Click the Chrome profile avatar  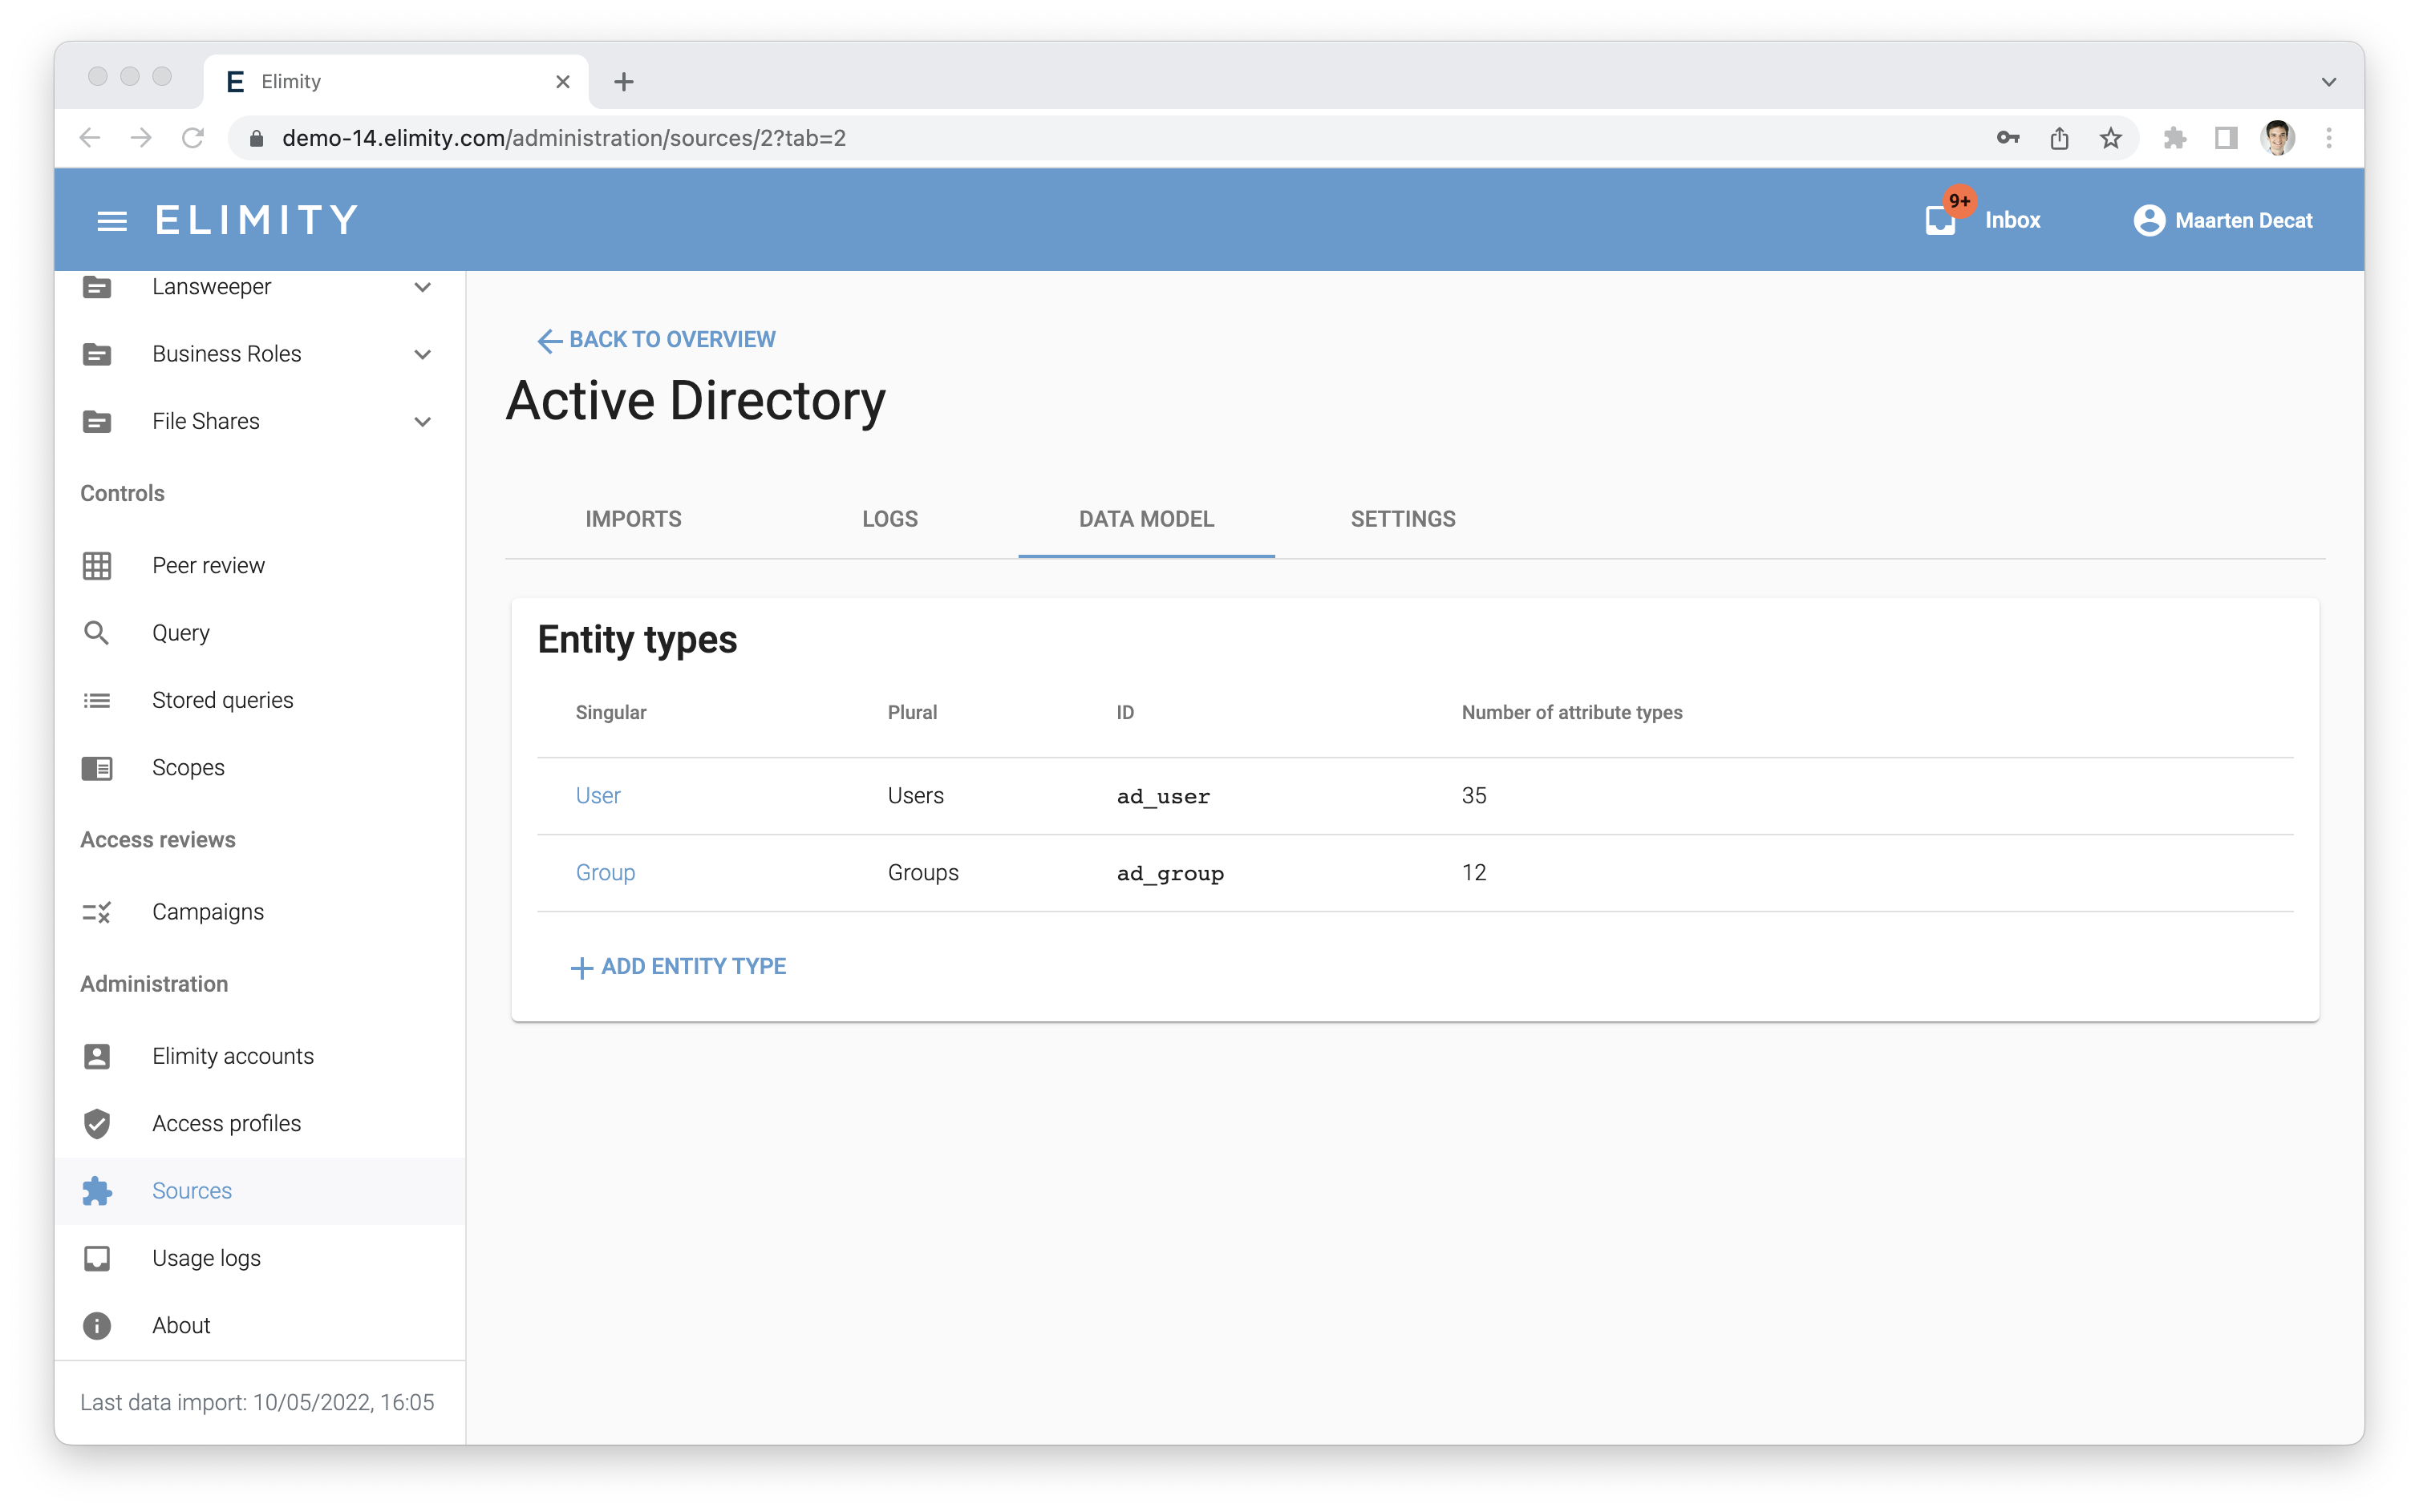[2278, 138]
